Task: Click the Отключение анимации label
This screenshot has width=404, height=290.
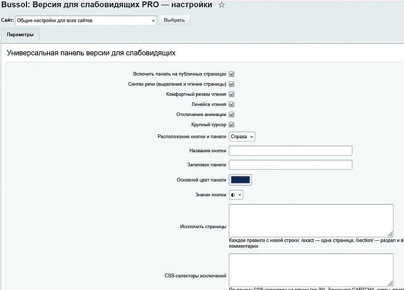Action: tap(201, 114)
